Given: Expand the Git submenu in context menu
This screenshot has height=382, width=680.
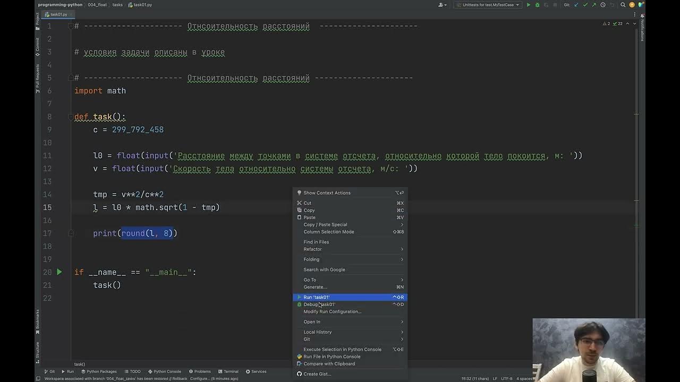Looking at the screenshot, I should [350, 339].
